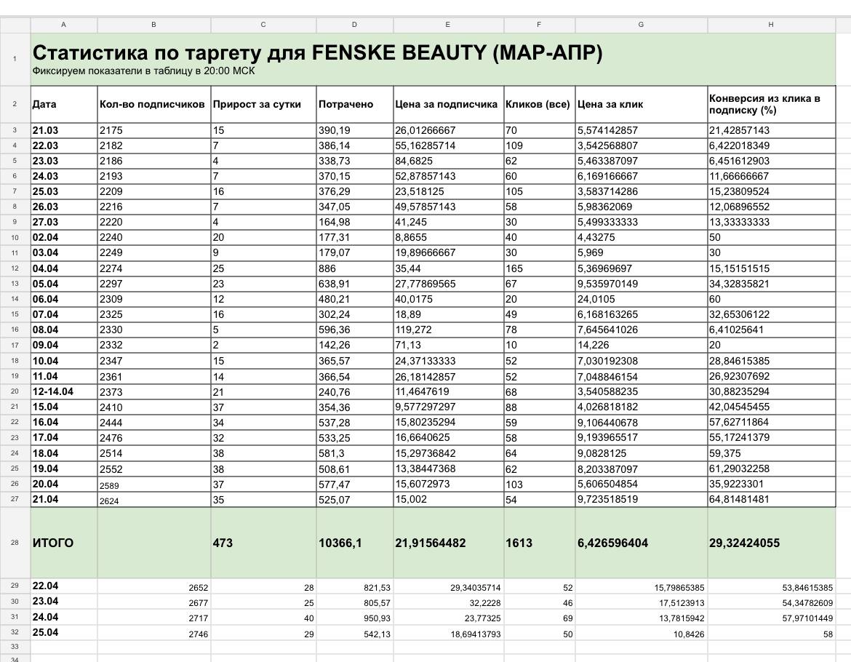
Task: Select column H header
Action: [x=771, y=25]
